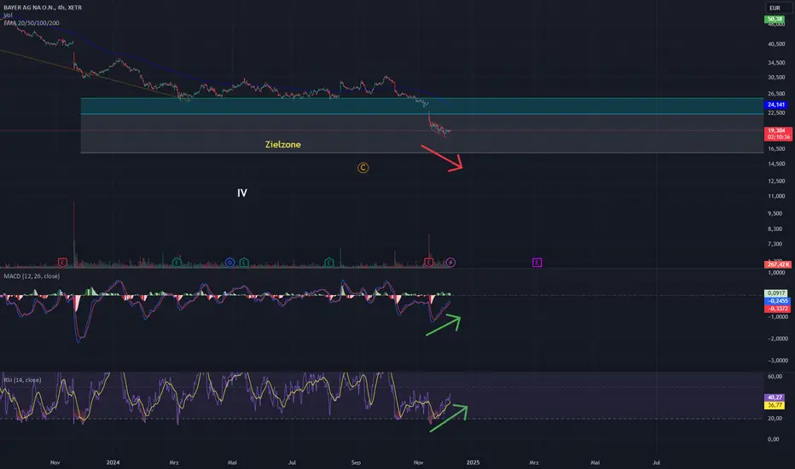Click the MACD (12, 26, close) legend
Viewport: 795px width, 469px height.
(32, 276)
